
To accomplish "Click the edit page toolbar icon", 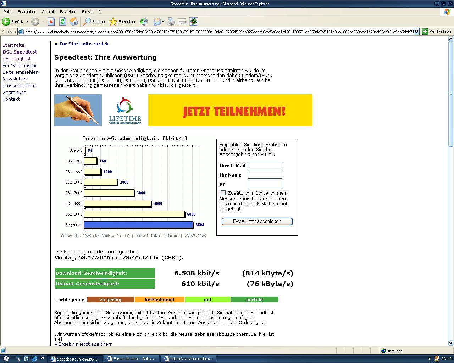I will pyautogui.click(x=182, y=22).
